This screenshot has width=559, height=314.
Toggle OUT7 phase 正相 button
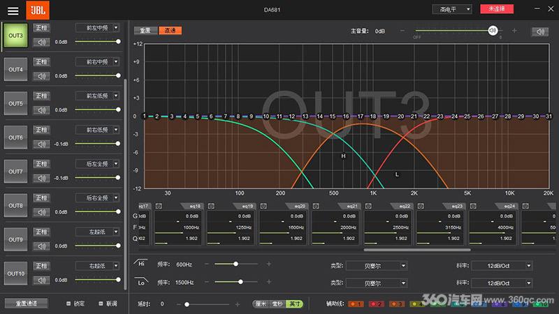point(41,164)
